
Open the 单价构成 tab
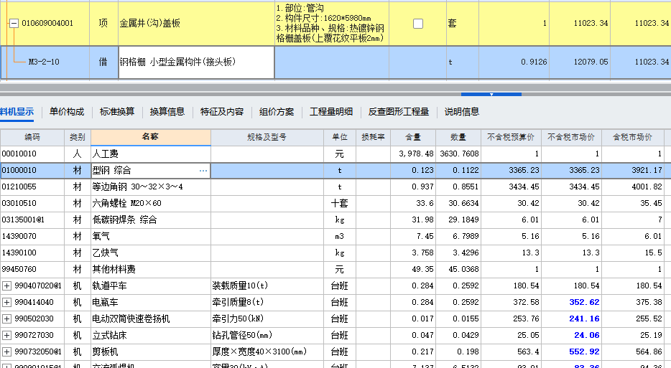[67, 112]
